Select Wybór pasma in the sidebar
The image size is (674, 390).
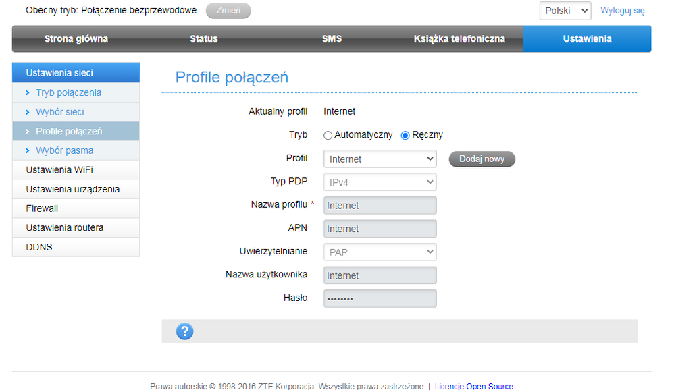(x=65, y=150)
